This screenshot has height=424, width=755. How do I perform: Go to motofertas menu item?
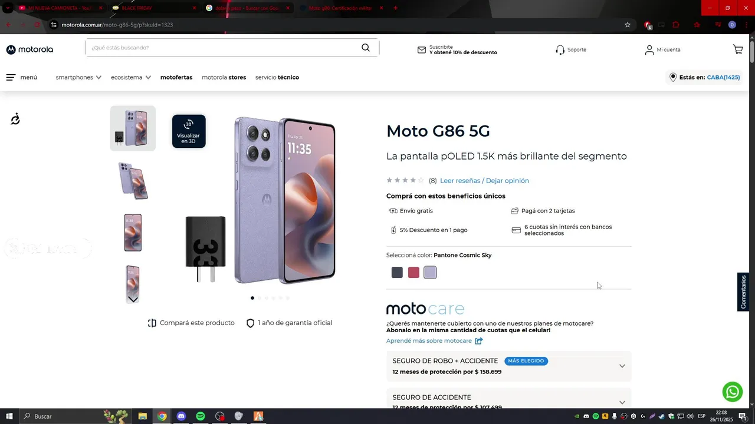tap(176, 77)
